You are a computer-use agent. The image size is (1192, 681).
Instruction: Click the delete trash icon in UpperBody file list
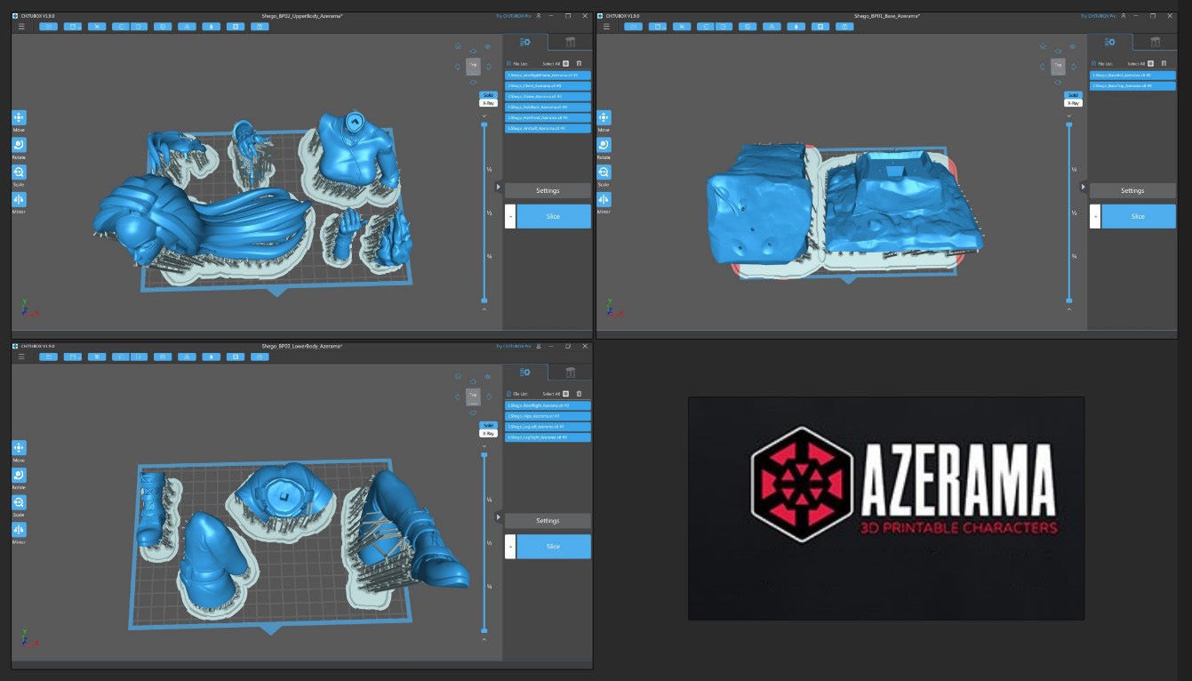click(579, 64)
